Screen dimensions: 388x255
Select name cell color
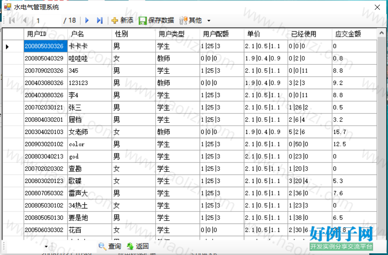point(90,144)
